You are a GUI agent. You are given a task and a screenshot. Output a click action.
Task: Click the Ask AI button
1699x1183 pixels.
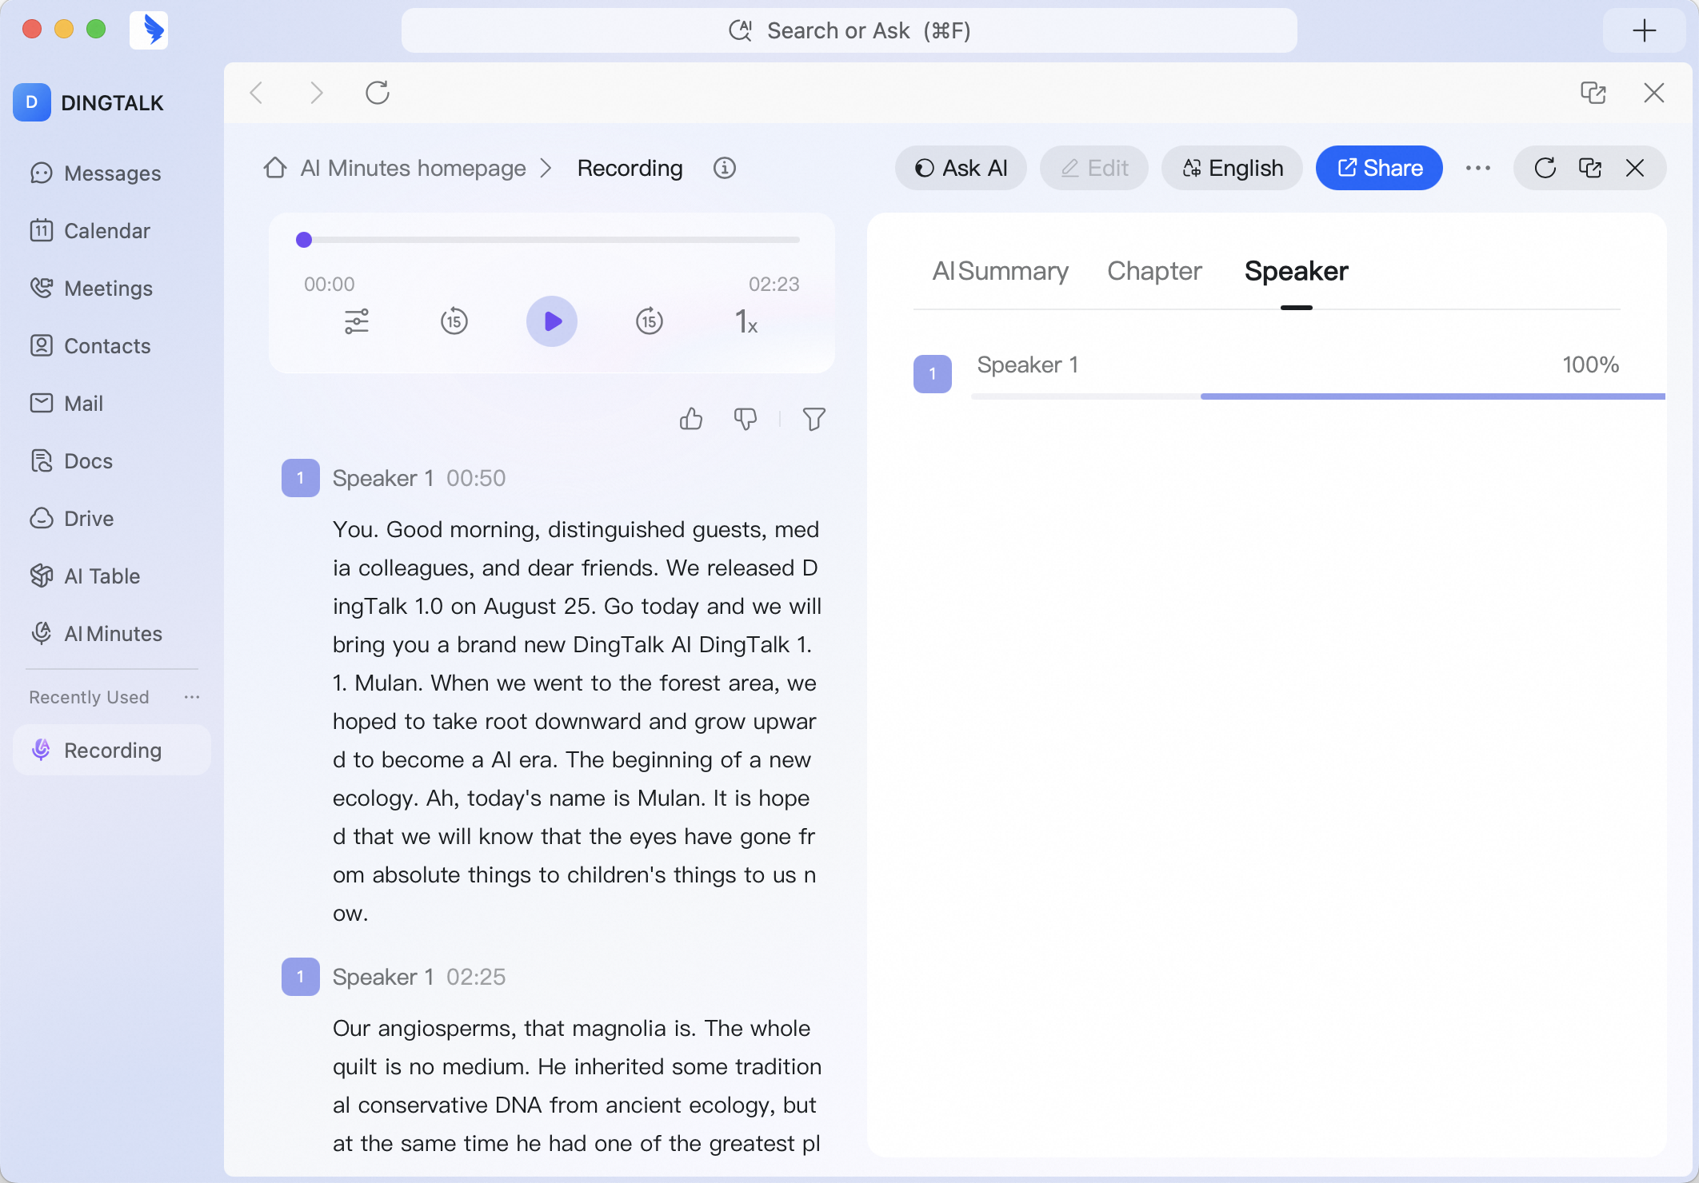click(961, 168)
